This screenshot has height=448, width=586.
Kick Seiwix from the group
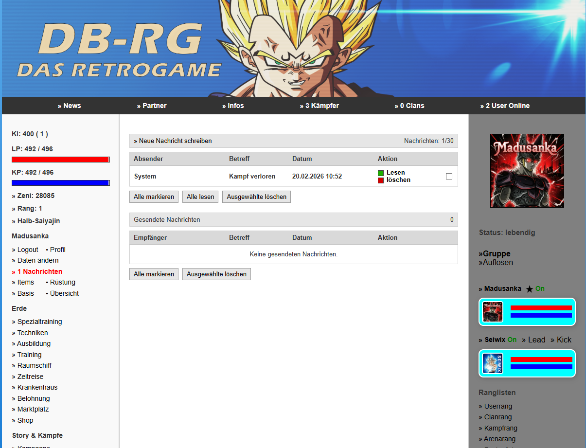point(561,340)
